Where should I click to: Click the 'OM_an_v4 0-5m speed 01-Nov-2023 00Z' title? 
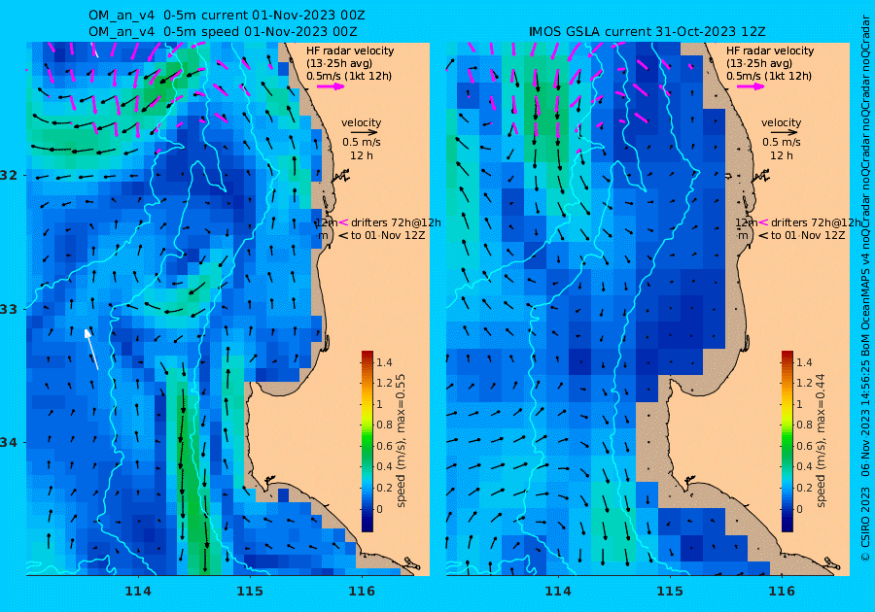pos(223,32)
